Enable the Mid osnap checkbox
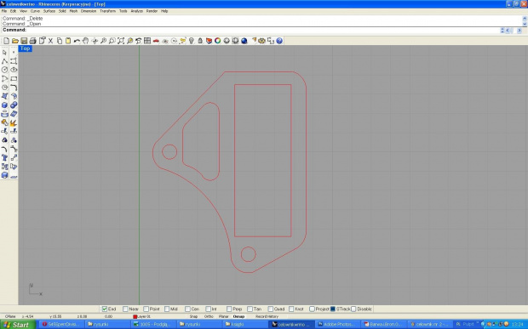528x329 pixels. click(167, 309)
